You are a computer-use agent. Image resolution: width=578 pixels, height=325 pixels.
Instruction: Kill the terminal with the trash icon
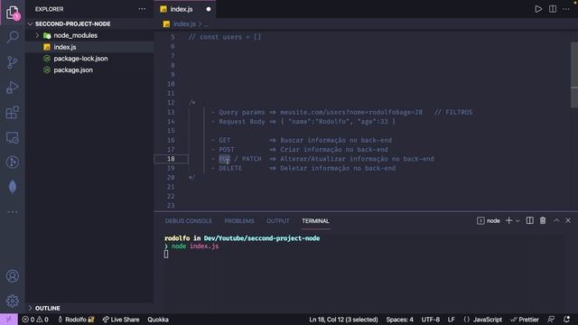click(543, 220)
